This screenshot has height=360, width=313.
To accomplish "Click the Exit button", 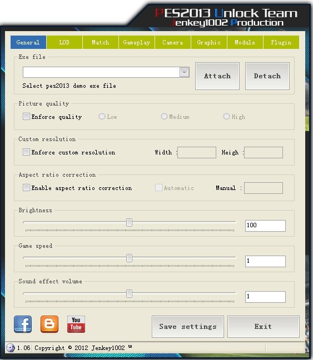I will coord(264,327).
